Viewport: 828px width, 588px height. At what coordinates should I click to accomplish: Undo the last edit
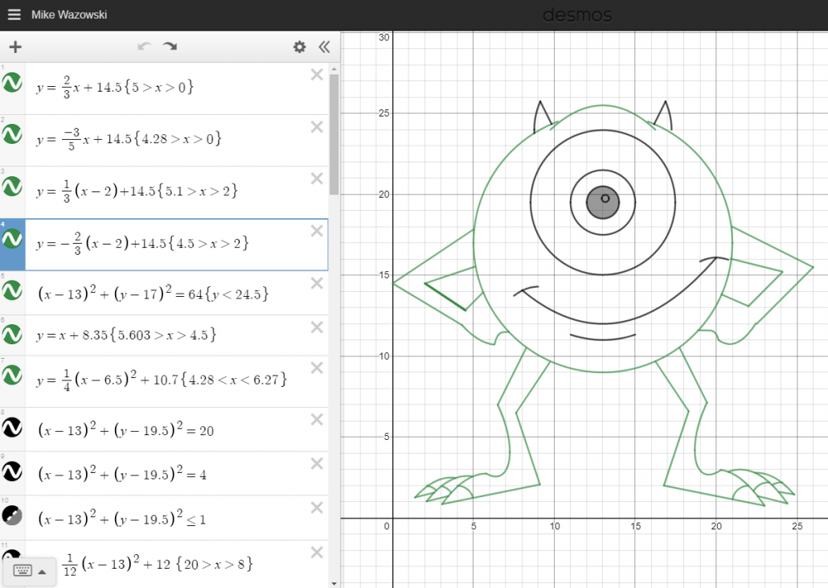[x=144, y=47]
